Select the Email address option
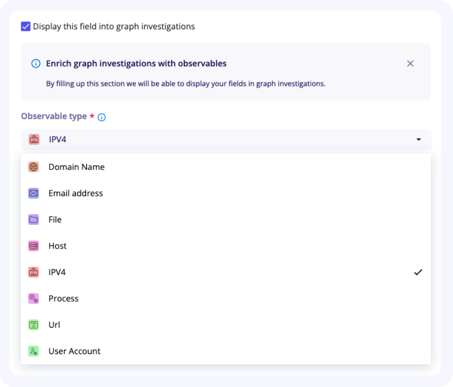 pyautogui.click(x=74, y=193)
